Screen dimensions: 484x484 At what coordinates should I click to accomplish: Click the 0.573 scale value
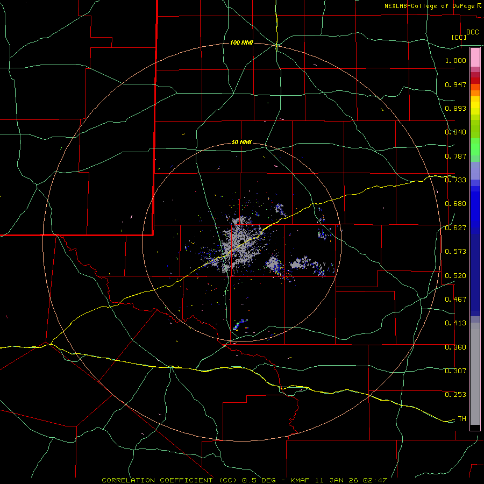[455, 252]
